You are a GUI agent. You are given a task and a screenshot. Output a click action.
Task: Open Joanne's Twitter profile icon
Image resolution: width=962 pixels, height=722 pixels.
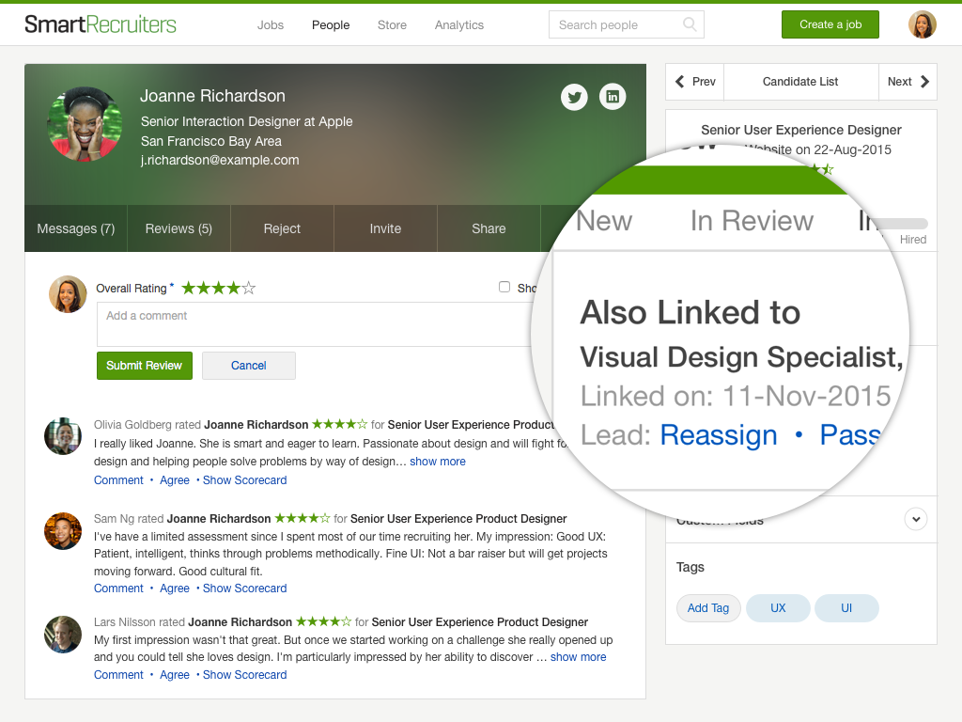point(574,97)
